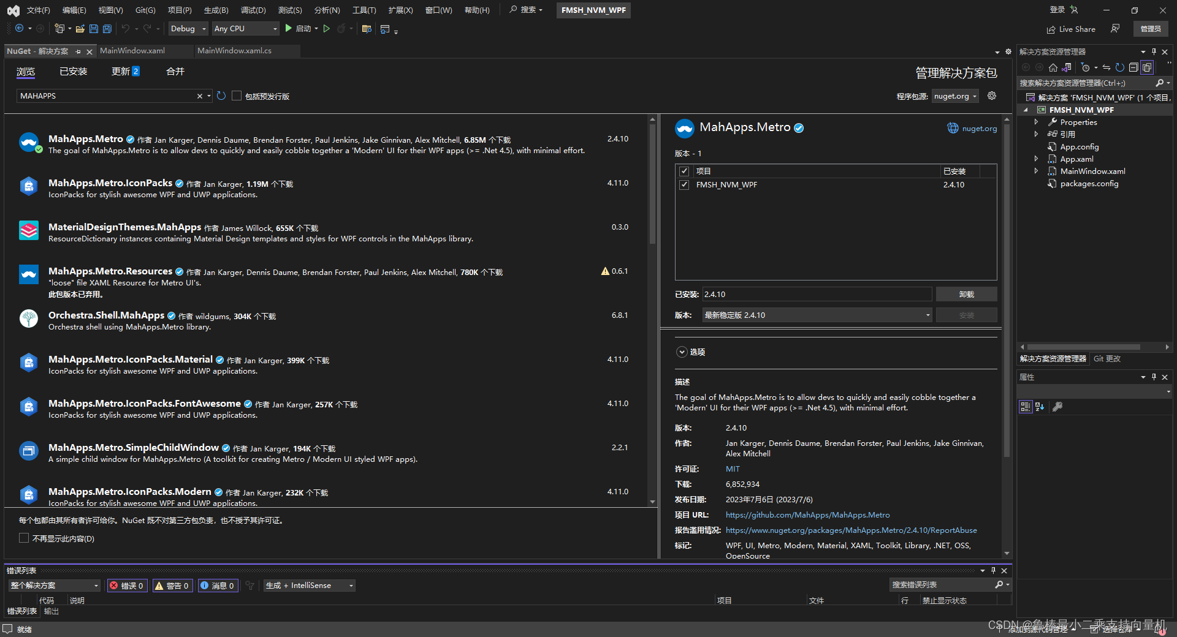Open the Debug configuration dropdown
1177x637 pixels.
click(188, 29)
